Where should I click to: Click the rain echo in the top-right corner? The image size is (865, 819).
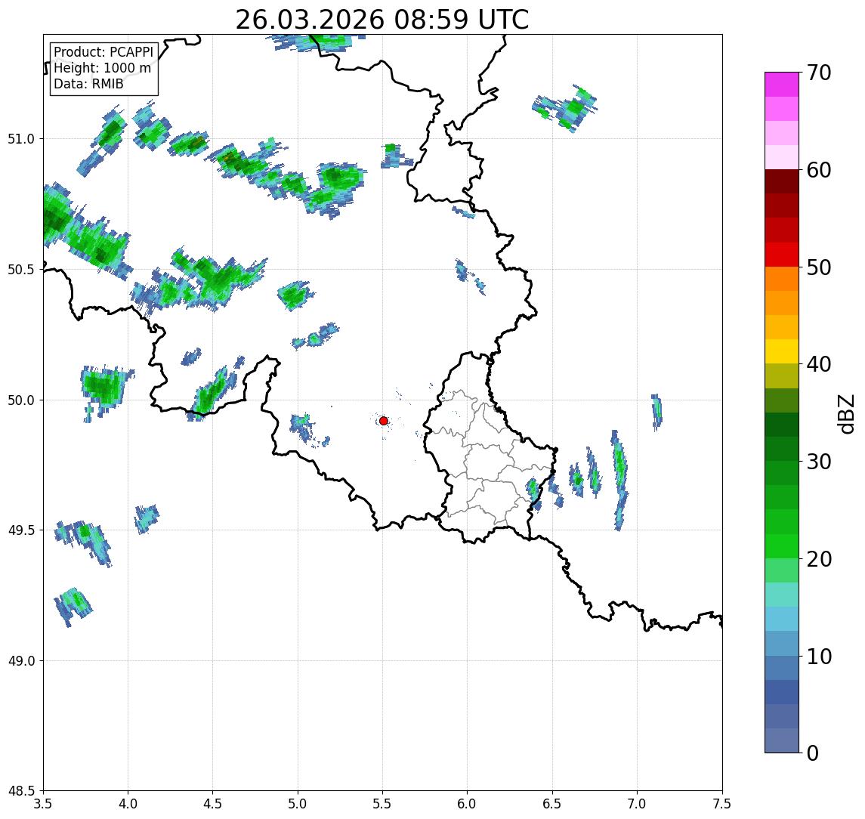567,108
